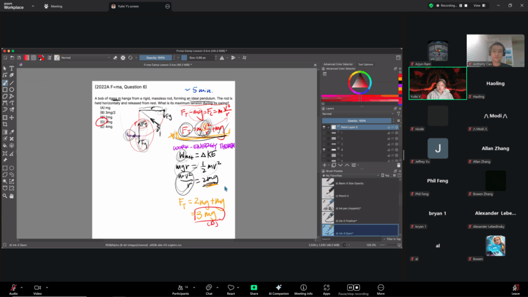
Task: Click horizontal mirror tool icon
Action: click(222, 57)
